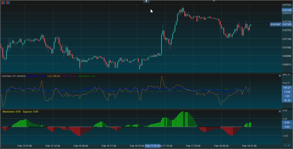Zoom in using the plus button

point(289,145)
